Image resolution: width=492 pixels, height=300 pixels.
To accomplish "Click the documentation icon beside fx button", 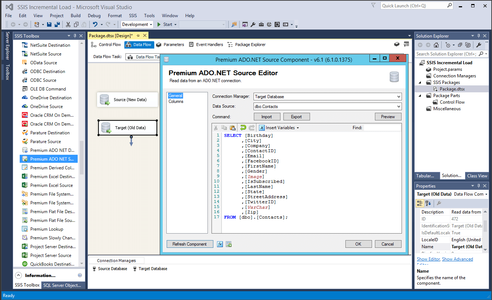I will [229, 244].
